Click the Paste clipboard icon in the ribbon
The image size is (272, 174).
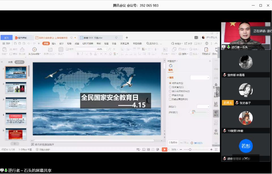point(4,50)
